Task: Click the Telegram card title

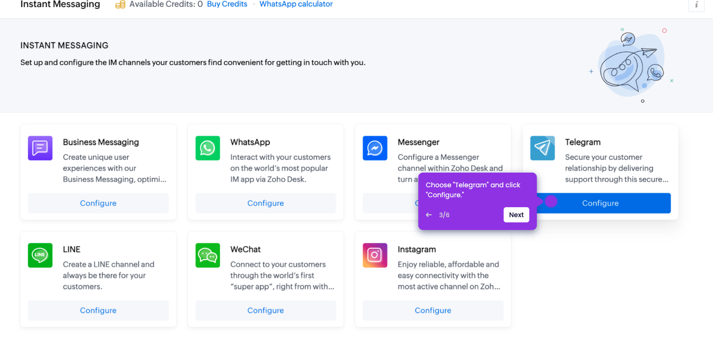Action: tap(583, 142)
